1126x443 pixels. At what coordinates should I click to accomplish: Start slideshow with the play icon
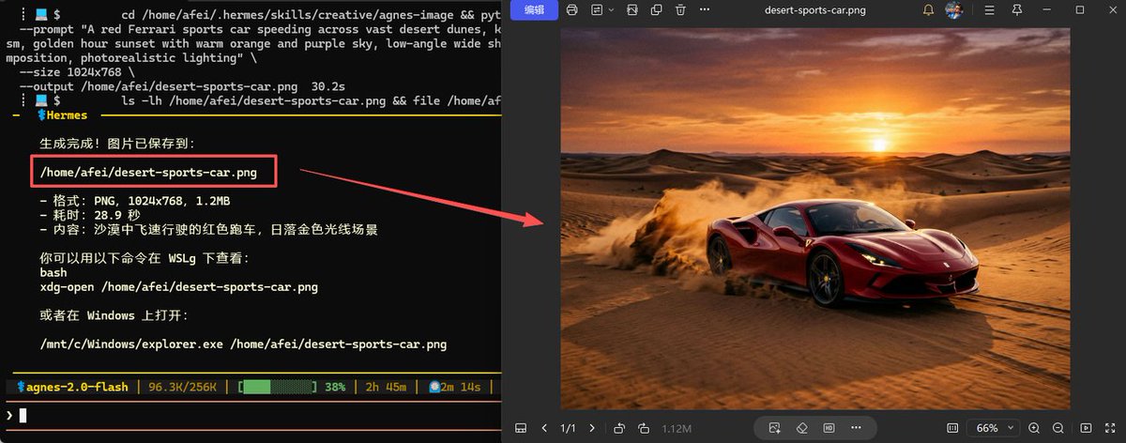[1087, 428]
